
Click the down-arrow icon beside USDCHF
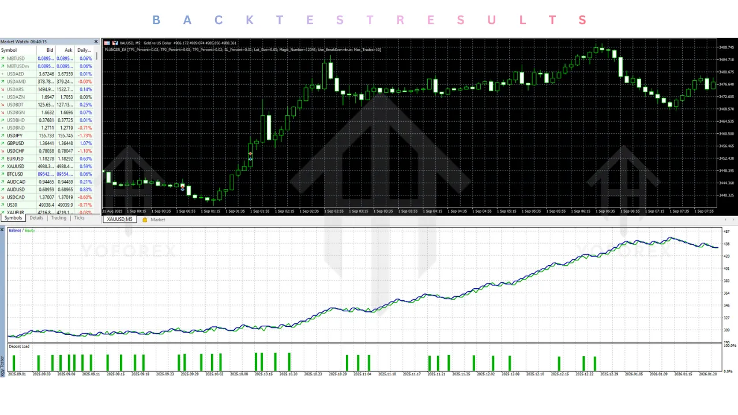2,151
